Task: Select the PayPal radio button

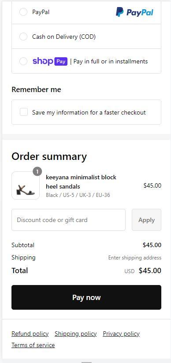Action: (23, 12)
